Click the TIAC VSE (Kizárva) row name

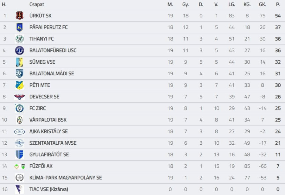[48, 189]
